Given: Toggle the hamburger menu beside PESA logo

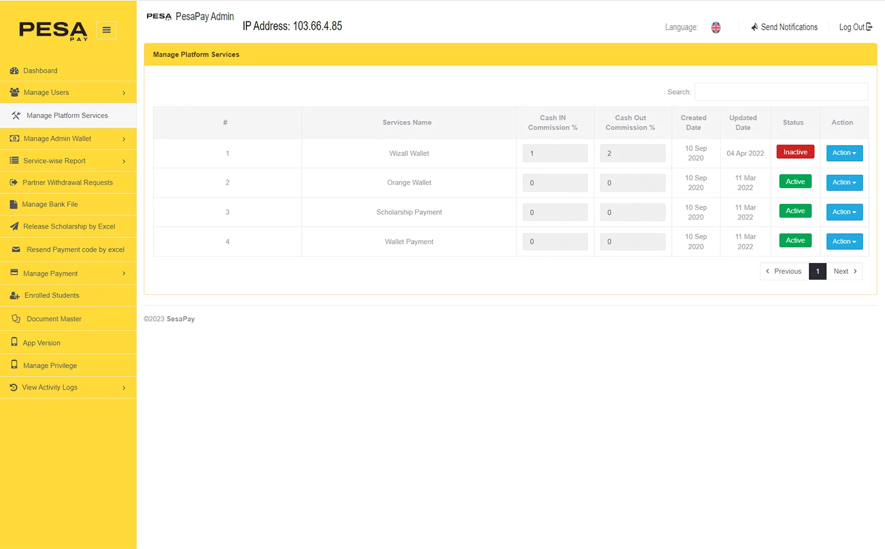Looking at the screenshot, I should 106,30.
